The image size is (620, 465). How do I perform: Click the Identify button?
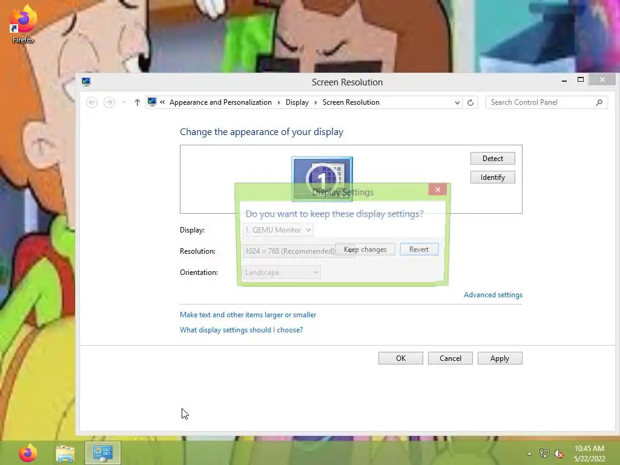point(493,177)
